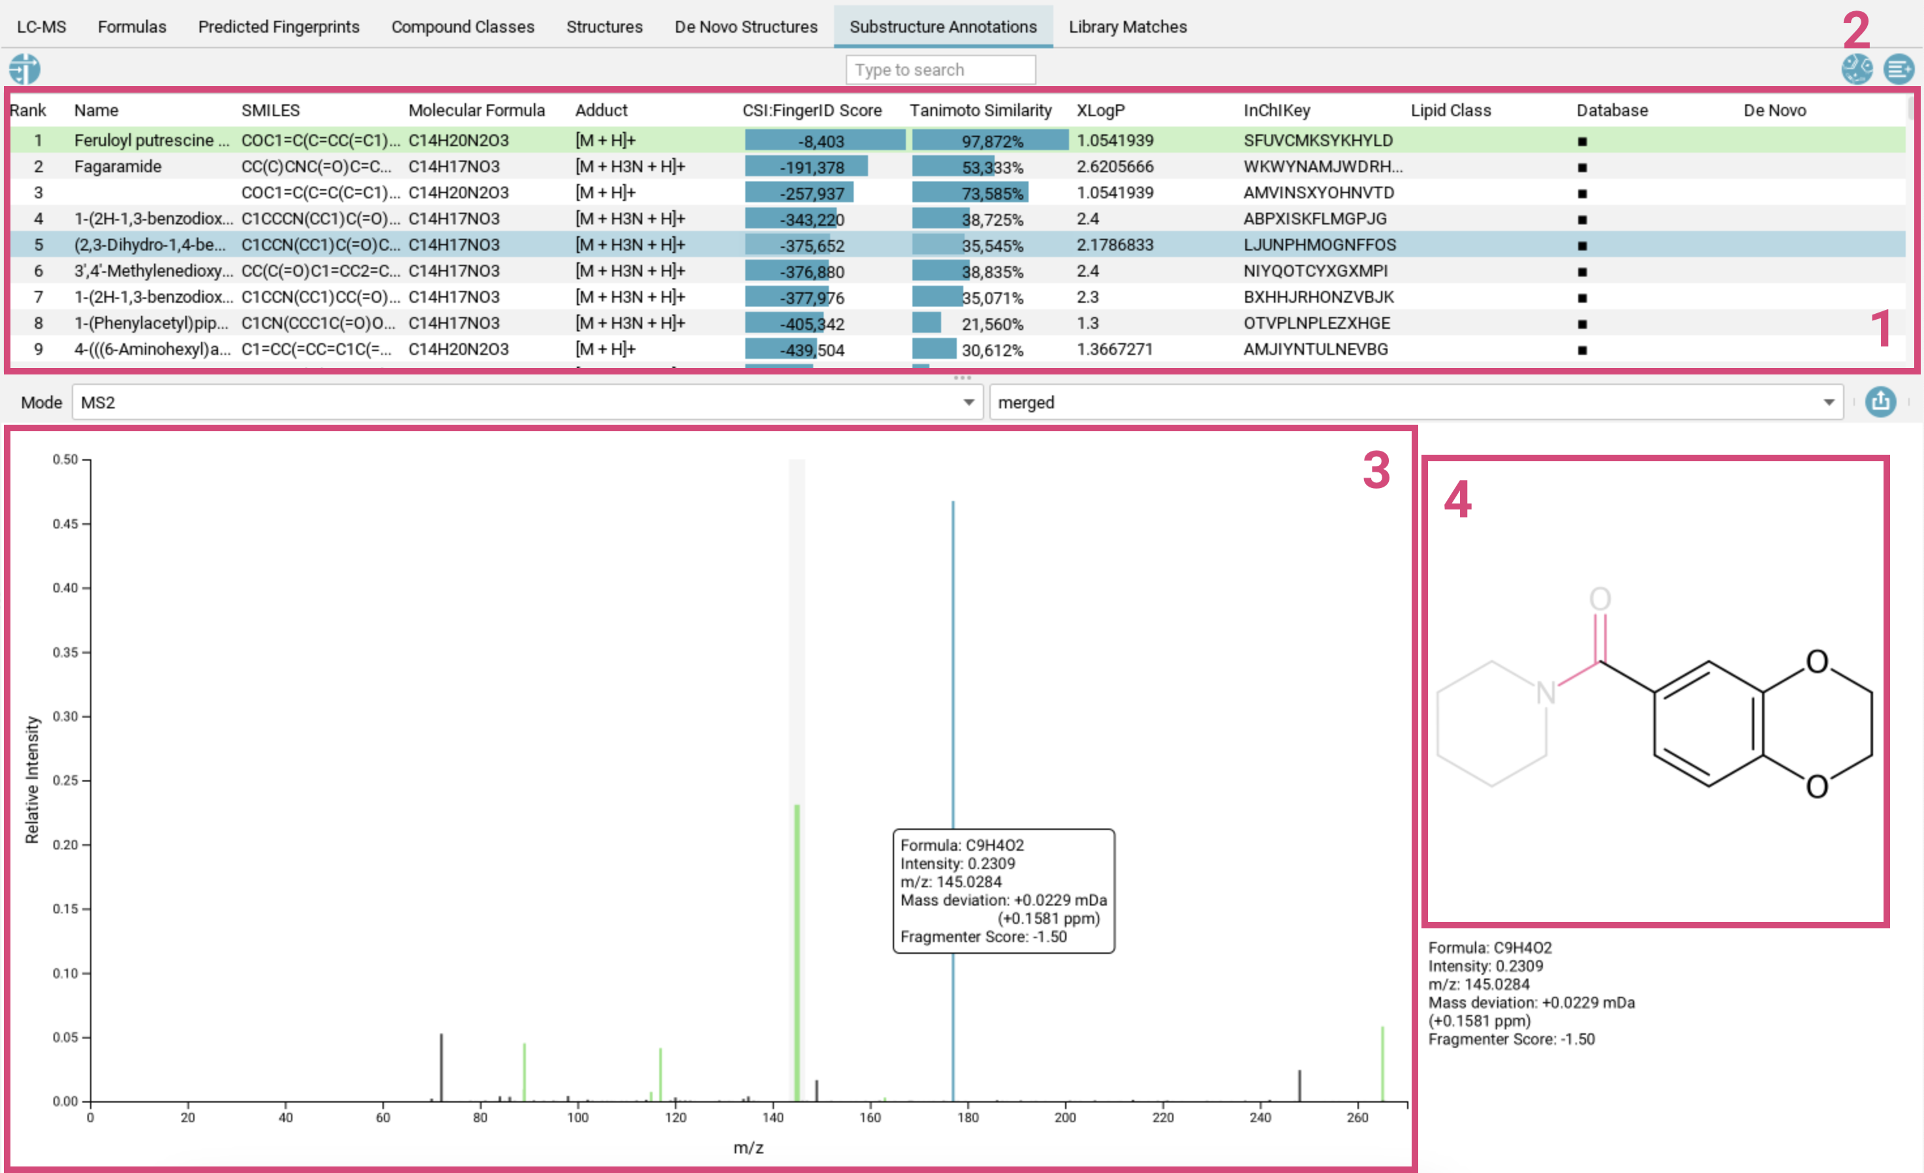The image size is (1924, 1173).
Task: Click C14H20N2O3 formula in rank 3 row
Action: 458,192
